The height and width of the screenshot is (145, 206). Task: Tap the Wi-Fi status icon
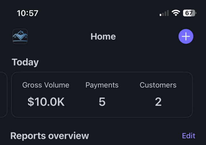click(x=176, y=13)
